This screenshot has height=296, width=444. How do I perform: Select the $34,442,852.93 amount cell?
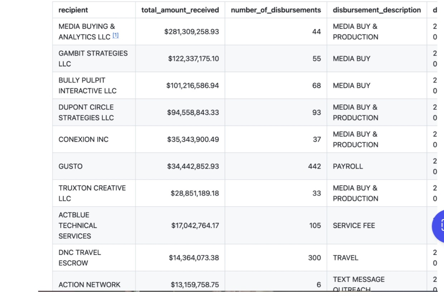pos(193,166)
